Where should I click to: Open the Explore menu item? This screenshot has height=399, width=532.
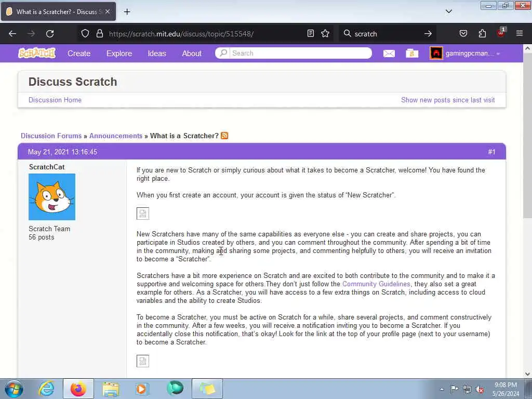click(119, 54)
